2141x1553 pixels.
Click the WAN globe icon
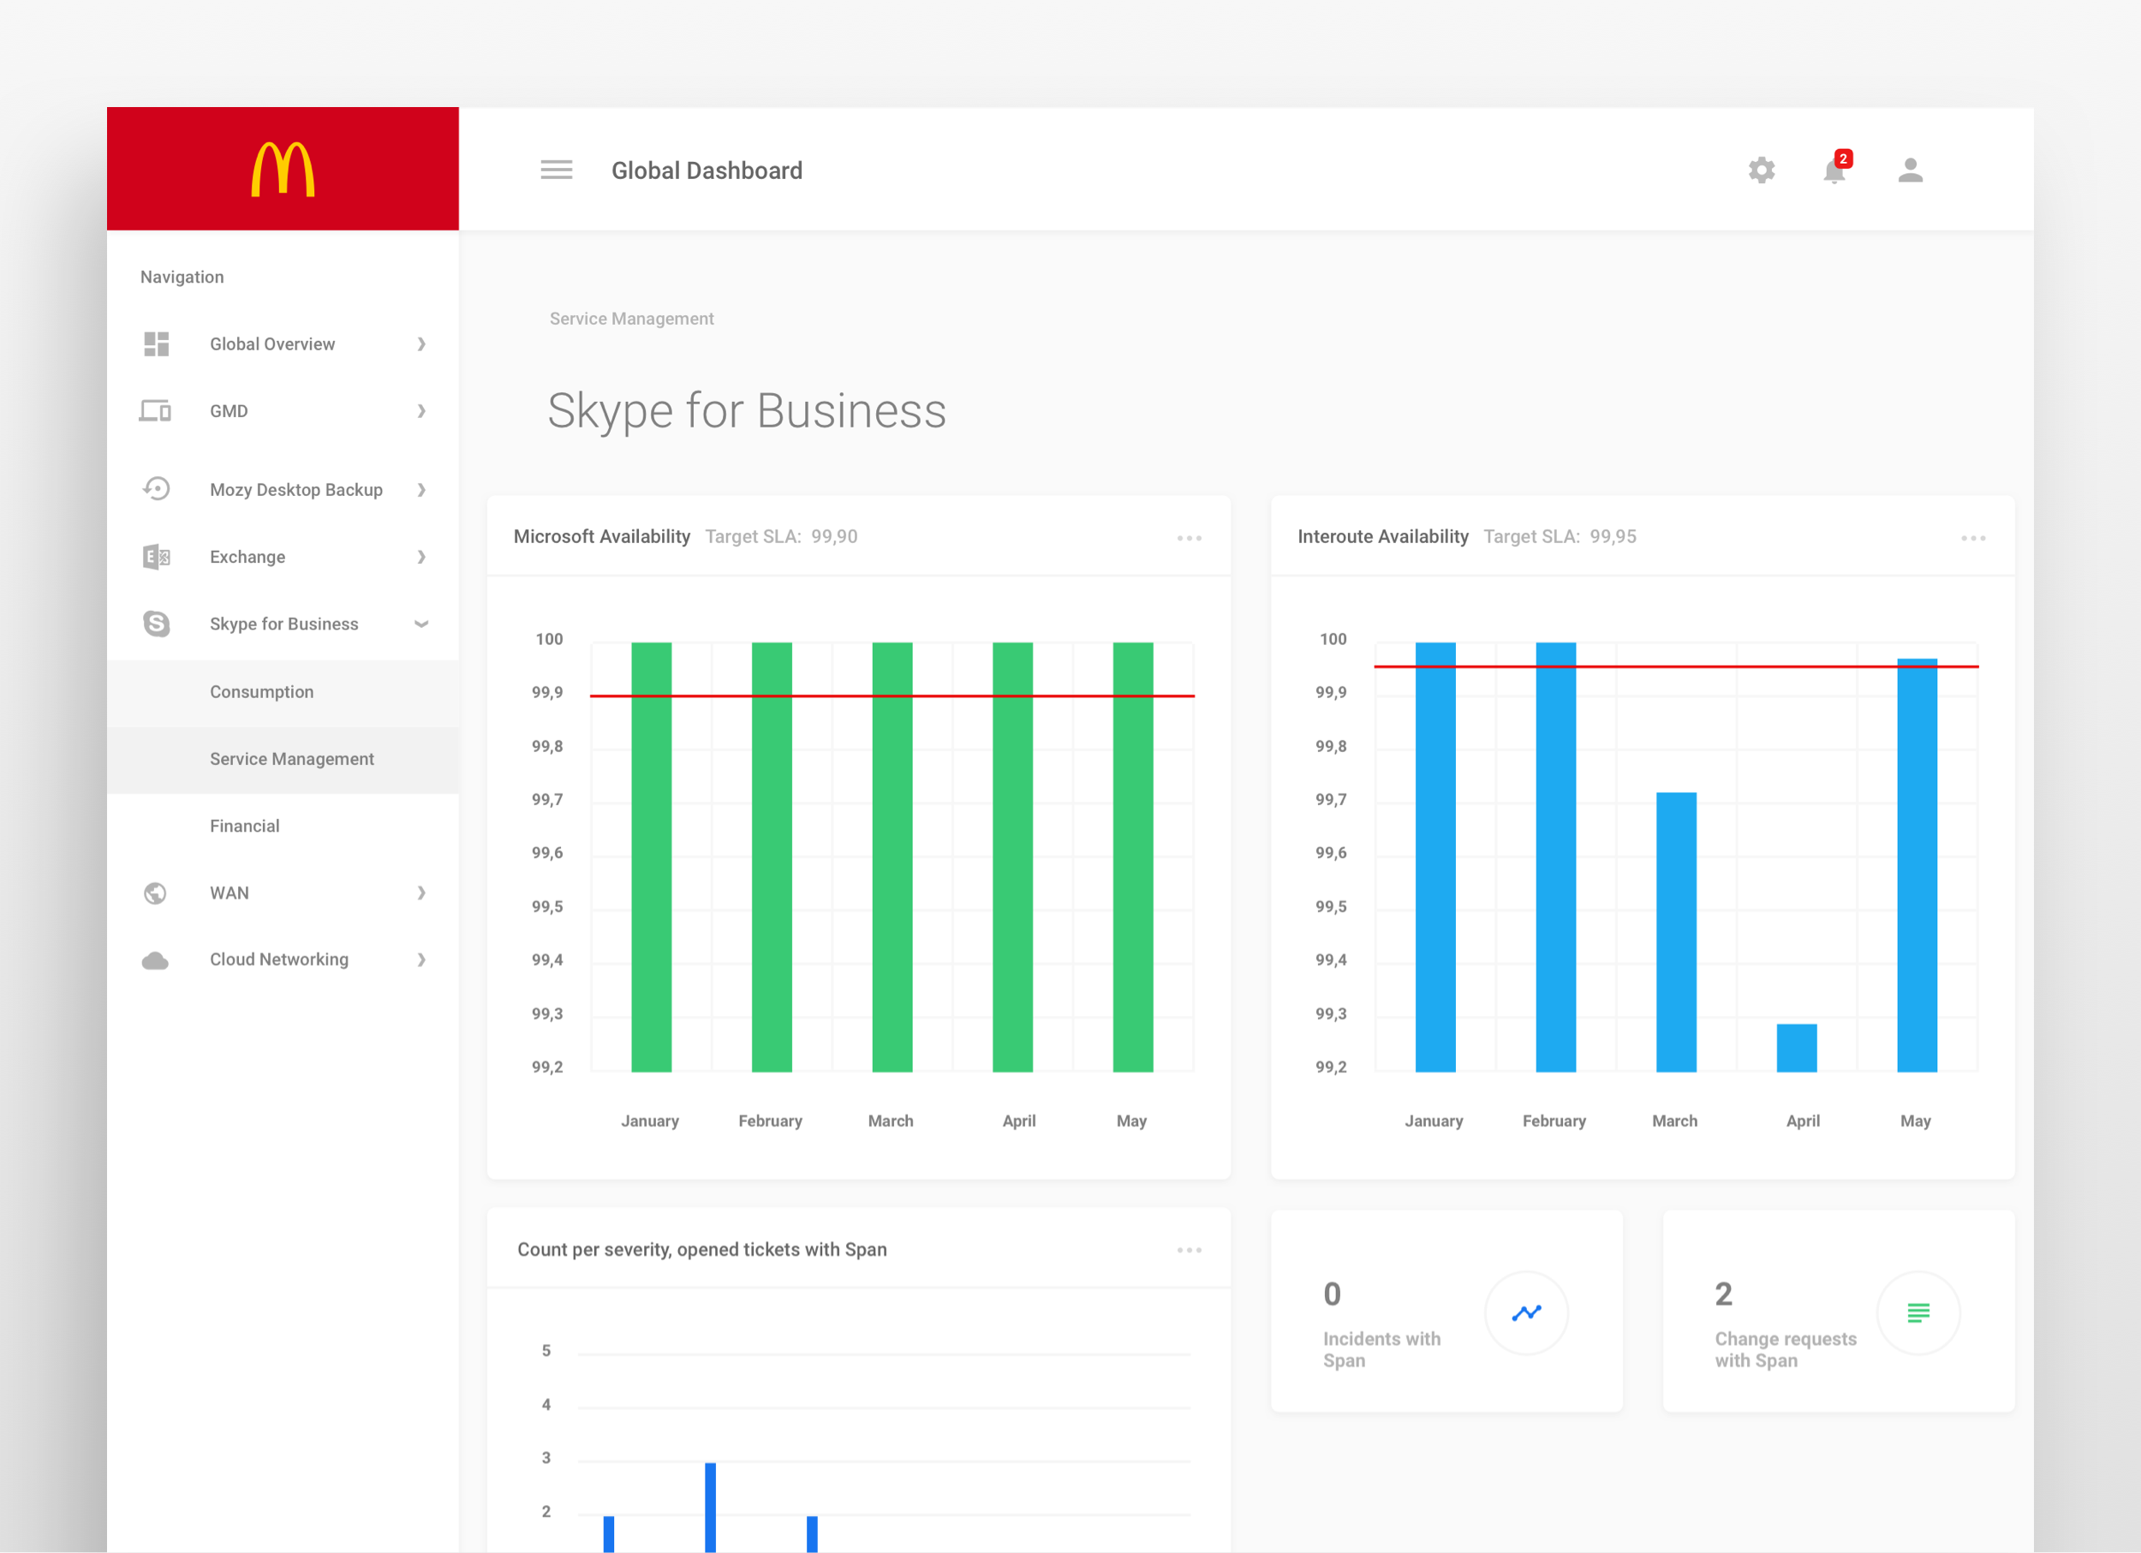point(155,893)
